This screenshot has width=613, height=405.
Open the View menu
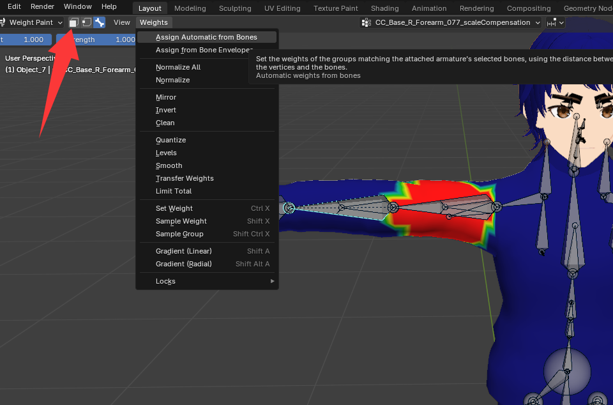[x=121, y=22]
